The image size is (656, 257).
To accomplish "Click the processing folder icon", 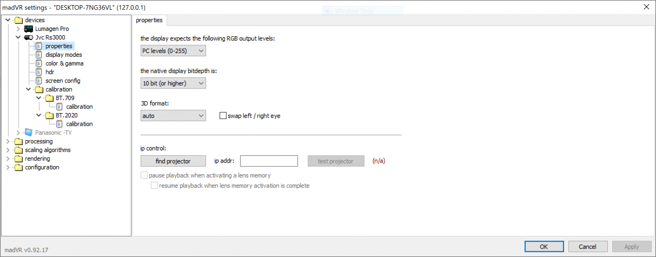I will 19,141.
